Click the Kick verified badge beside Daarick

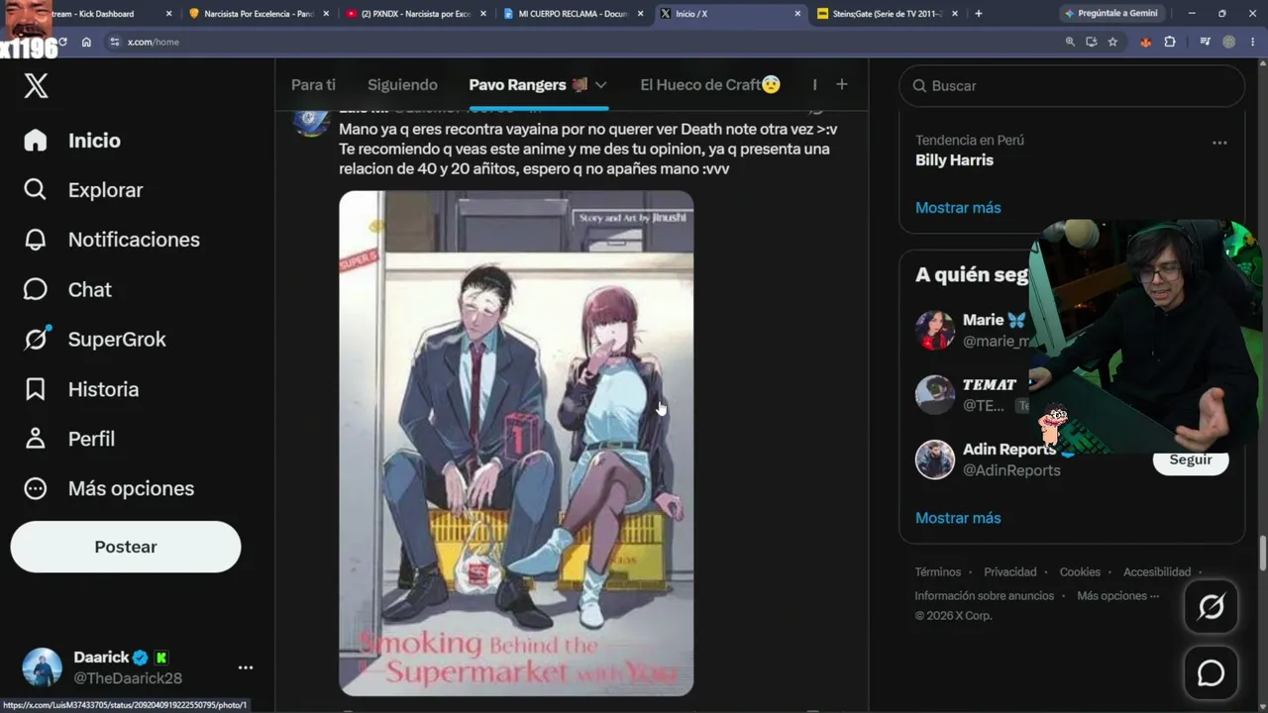pyautogui.click(x=161, y=658)
